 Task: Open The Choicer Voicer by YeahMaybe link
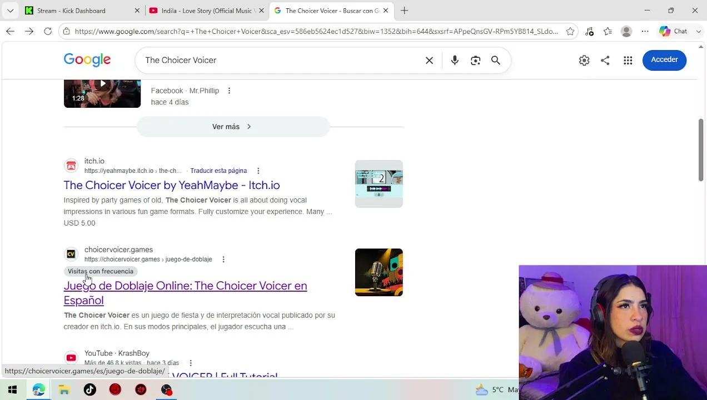tap(172, 185)
